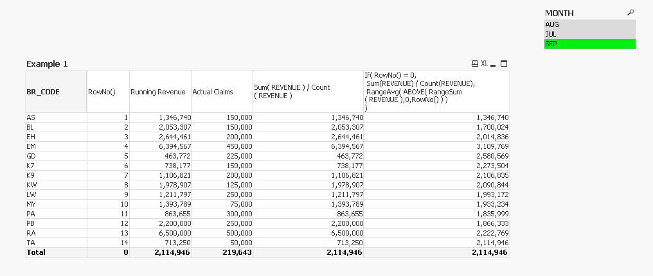Click Actual Claims value 125,000
The height and width of the screenshot is (276, 653).
coord(239,185)
